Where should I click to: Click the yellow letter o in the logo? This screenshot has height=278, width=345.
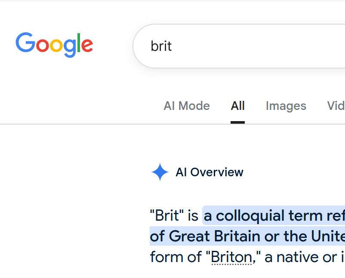56,45
